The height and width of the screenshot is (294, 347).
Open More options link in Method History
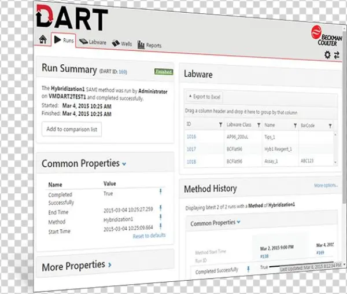(x=326, y=185)
